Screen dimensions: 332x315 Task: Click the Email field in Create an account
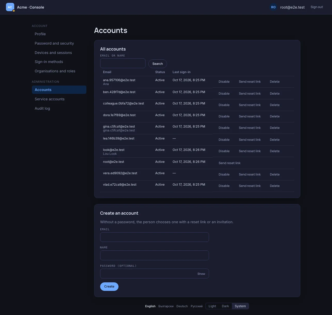coord(155,237)
